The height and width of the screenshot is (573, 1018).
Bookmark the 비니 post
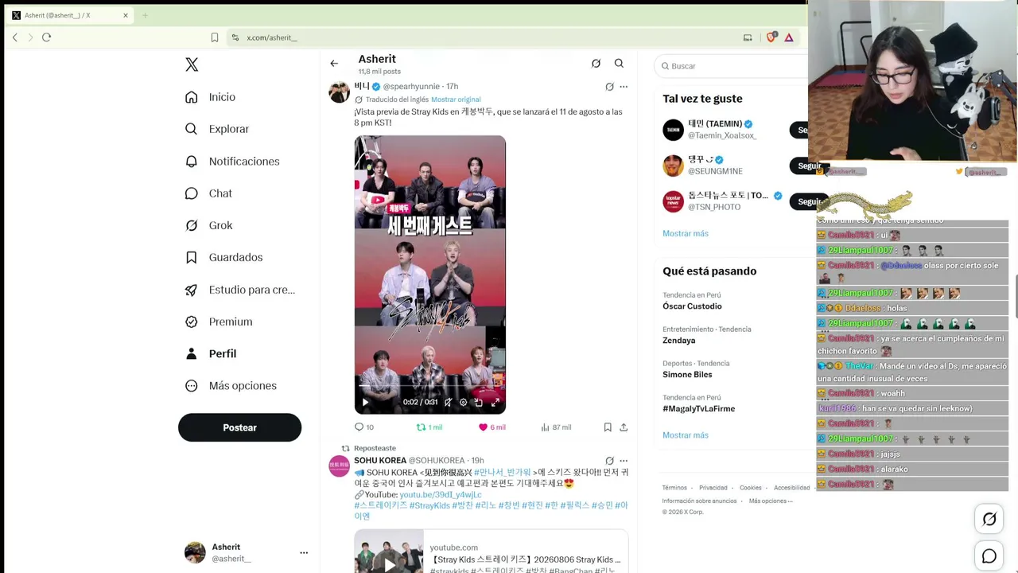(608, 427)
